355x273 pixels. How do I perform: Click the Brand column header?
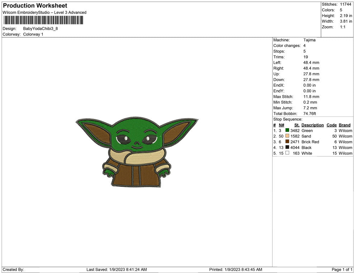pos(344,125)
